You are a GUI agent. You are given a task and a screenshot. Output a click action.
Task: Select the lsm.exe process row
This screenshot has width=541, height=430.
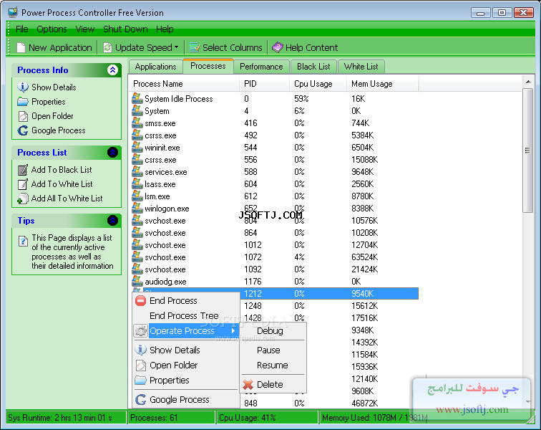pyautogui.click(x=274, y=196)
